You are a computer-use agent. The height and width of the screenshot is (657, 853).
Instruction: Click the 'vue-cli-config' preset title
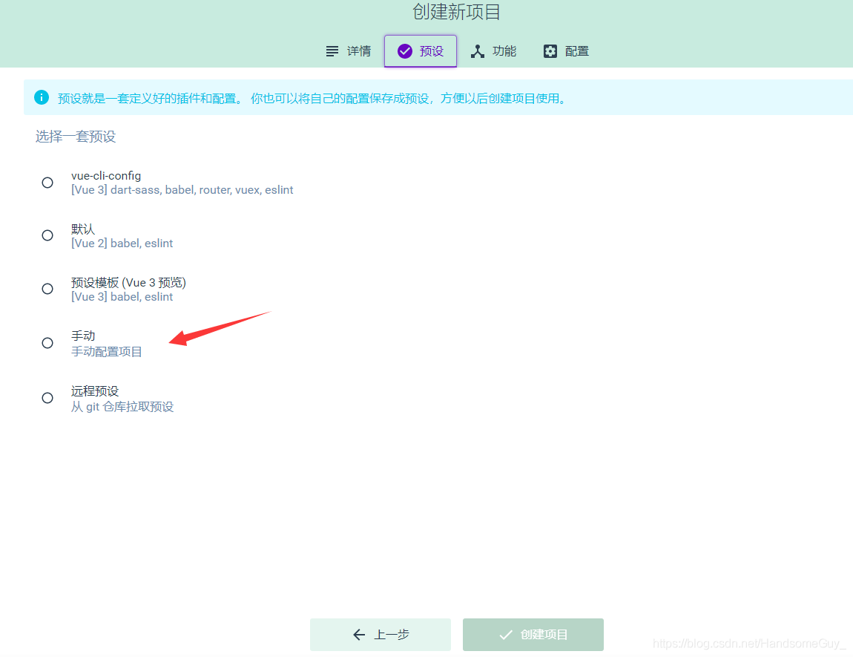pyautogui.click(x=106, y=176)
